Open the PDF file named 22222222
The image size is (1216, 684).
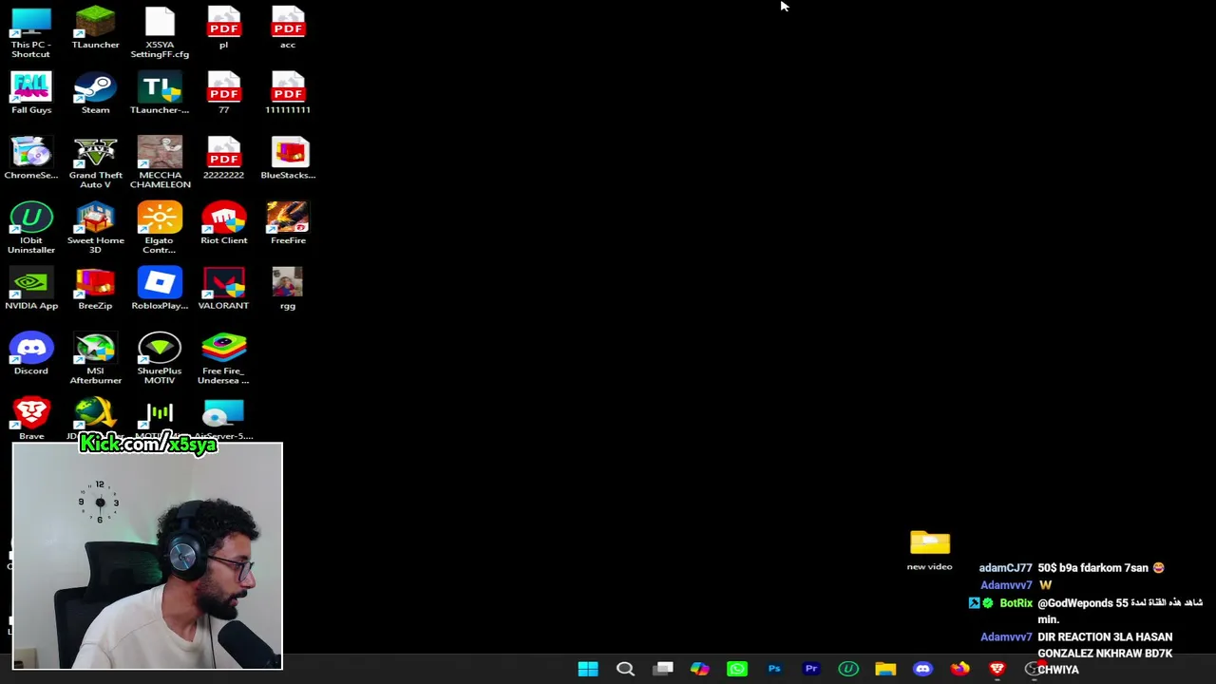[x=223, y=159]
